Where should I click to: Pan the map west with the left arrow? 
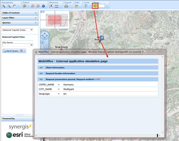pyautogui.click(x=42, y=36)
